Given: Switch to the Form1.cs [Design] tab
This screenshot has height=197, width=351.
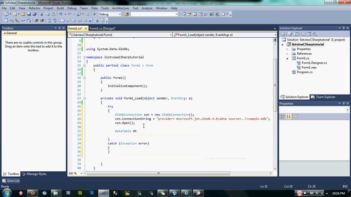Looking at the screenshot, I should click(x=103, y=28).
